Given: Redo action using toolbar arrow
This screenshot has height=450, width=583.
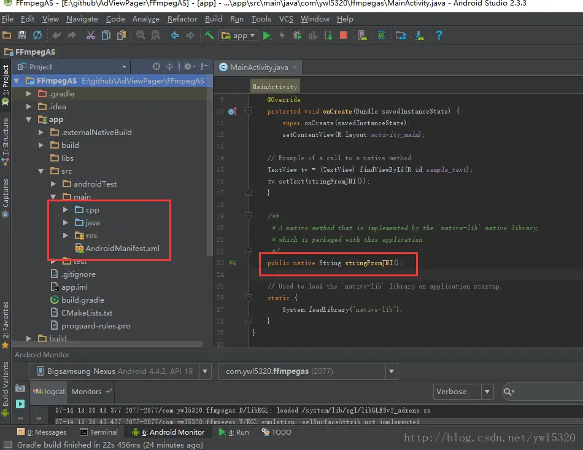Looking at the screenshot, I should click(71, 36).
